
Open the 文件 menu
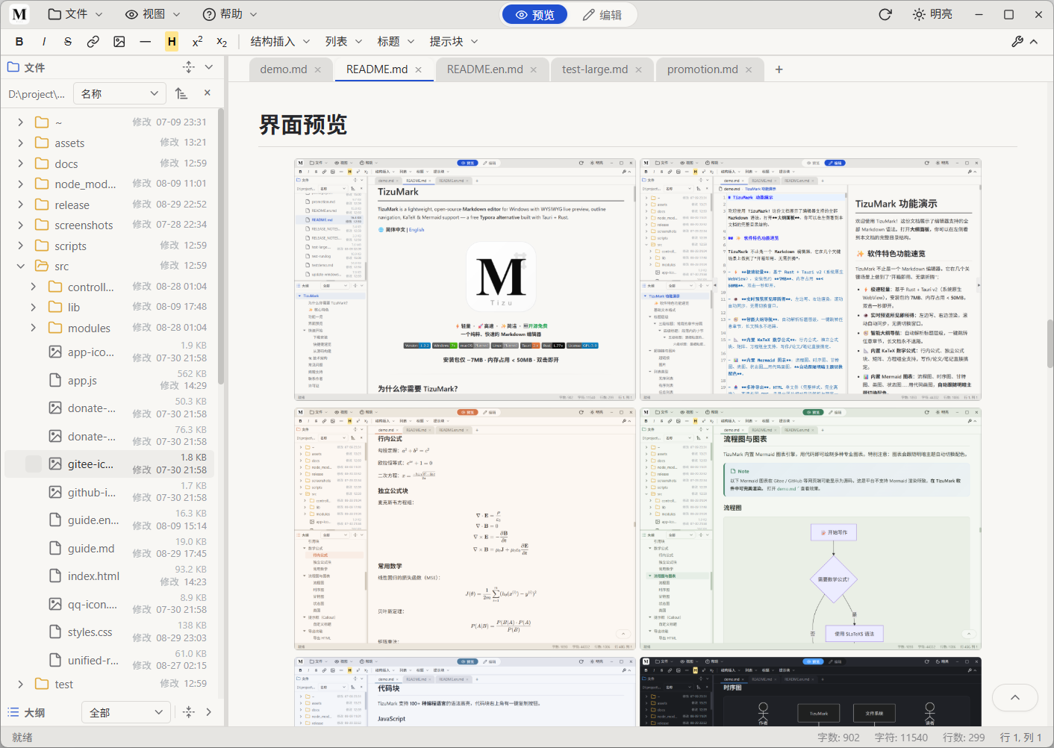[x=75, y=14]
